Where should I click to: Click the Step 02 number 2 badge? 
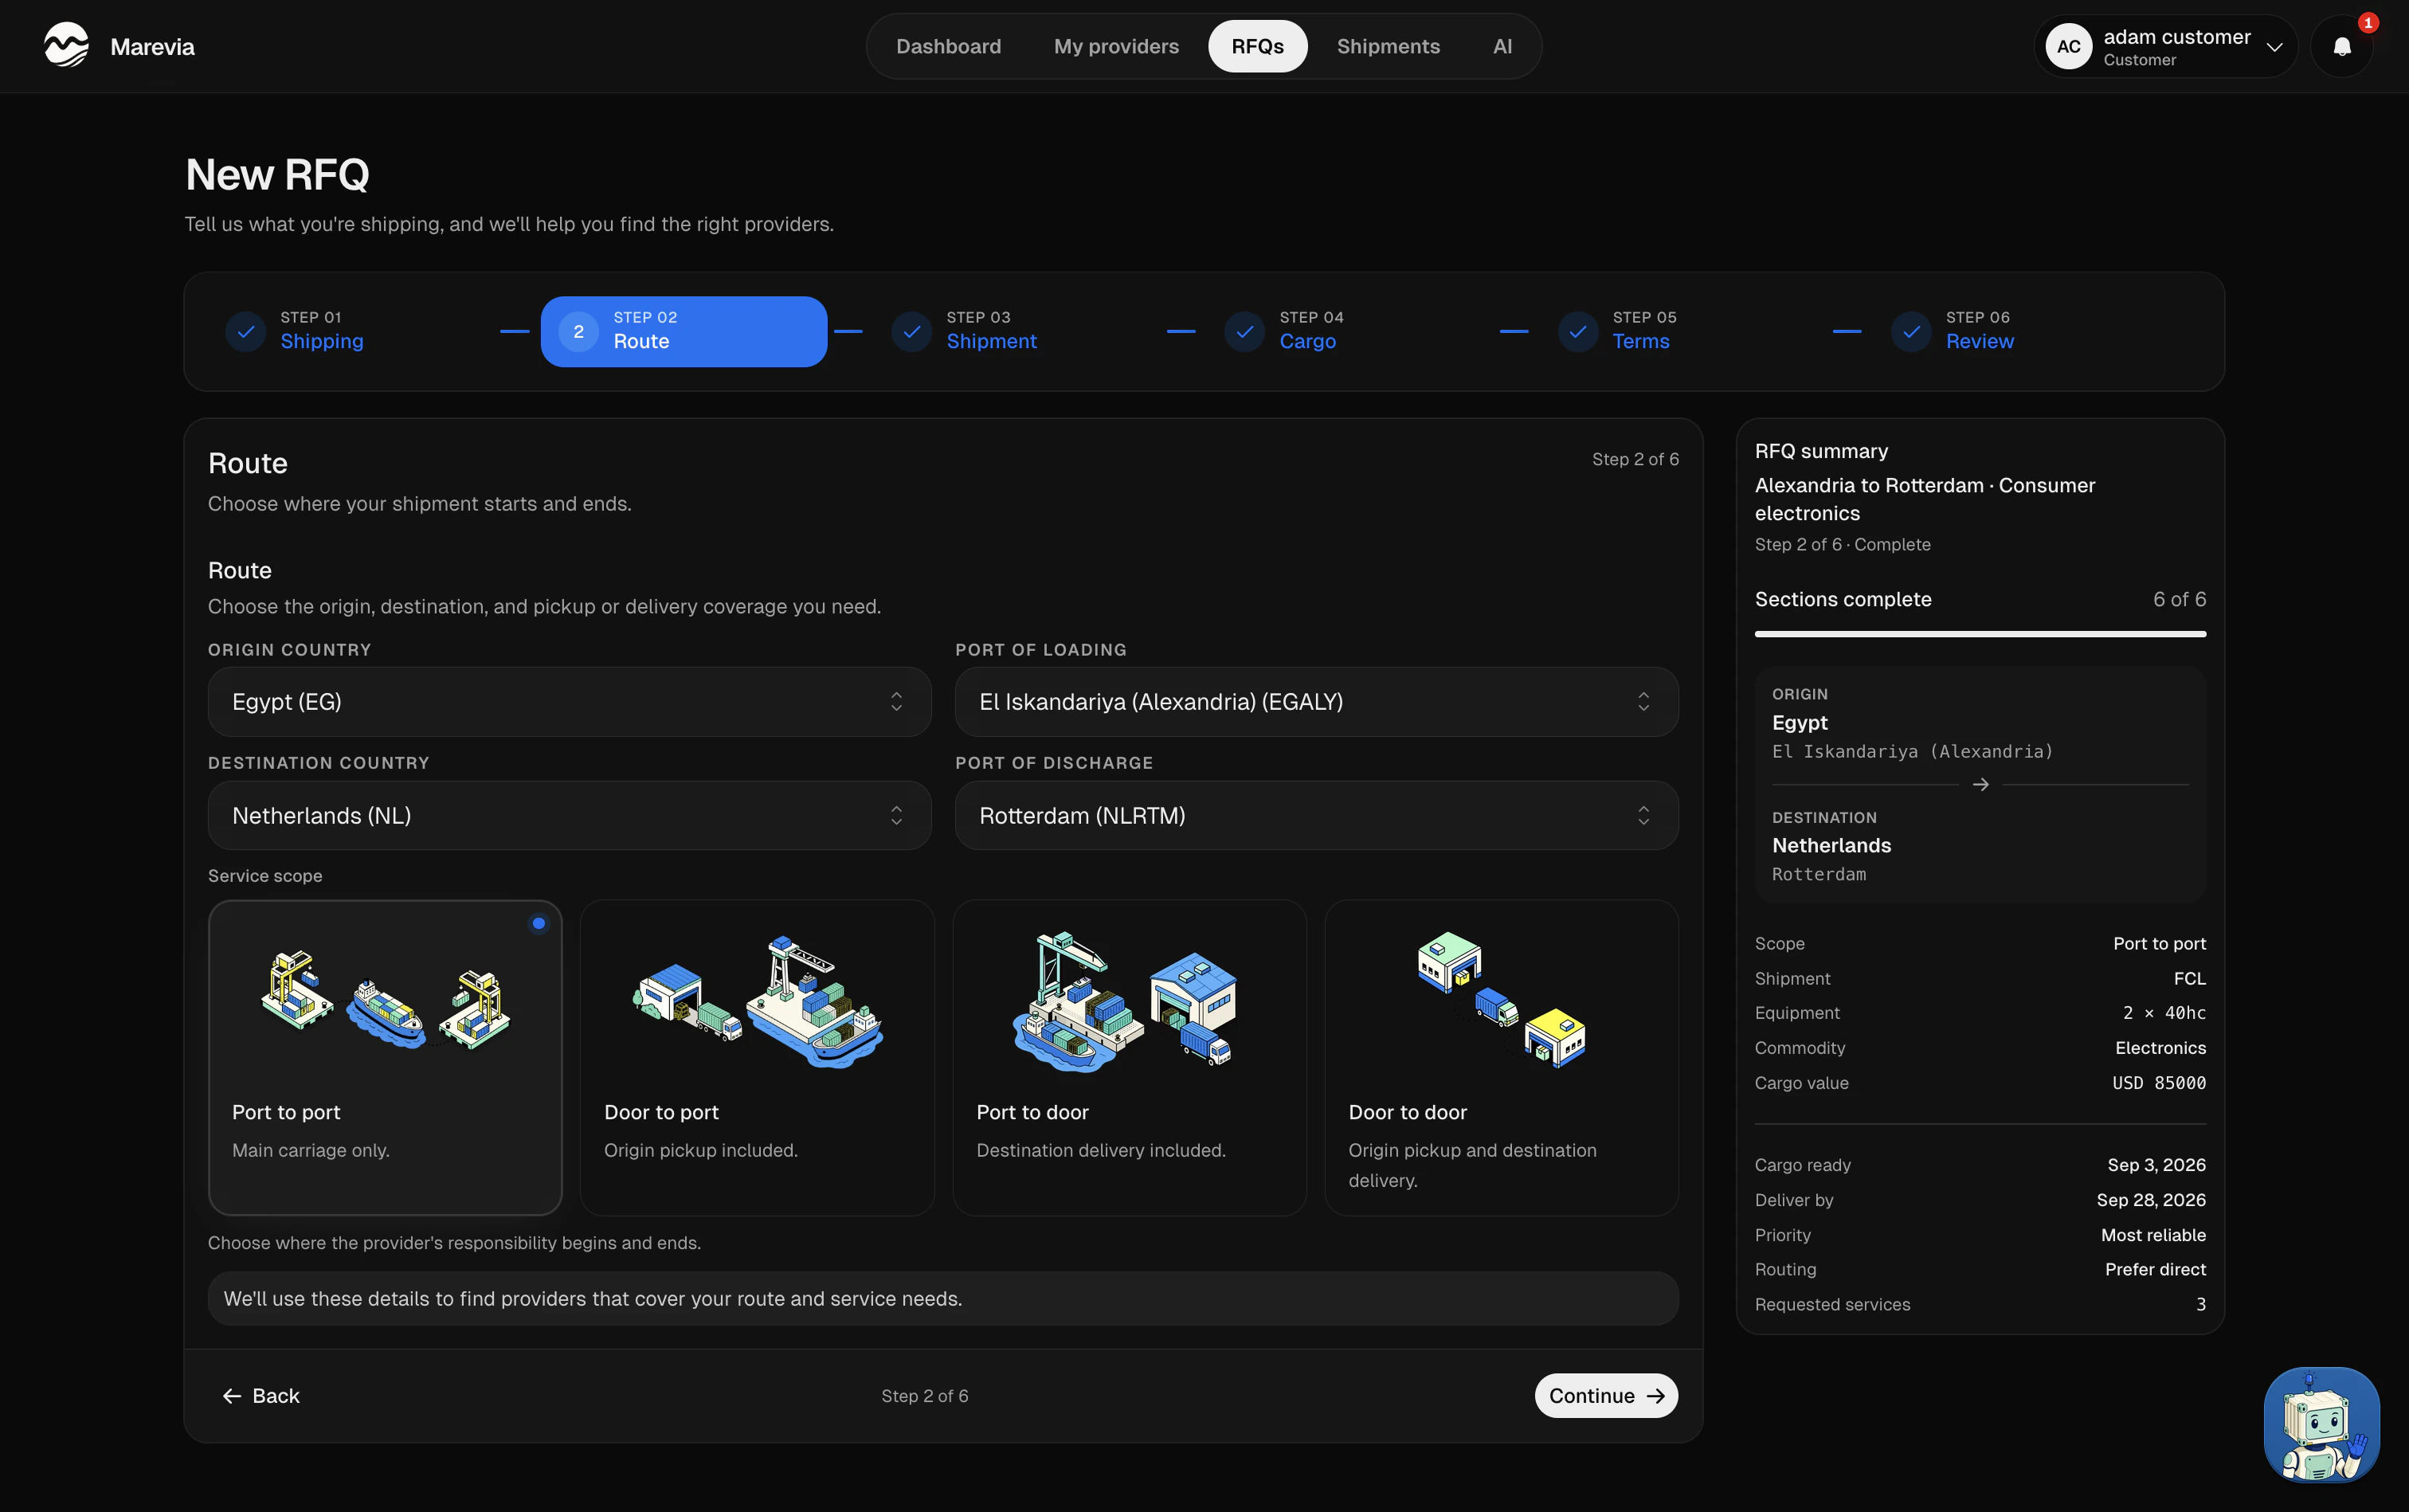[578, 332]
